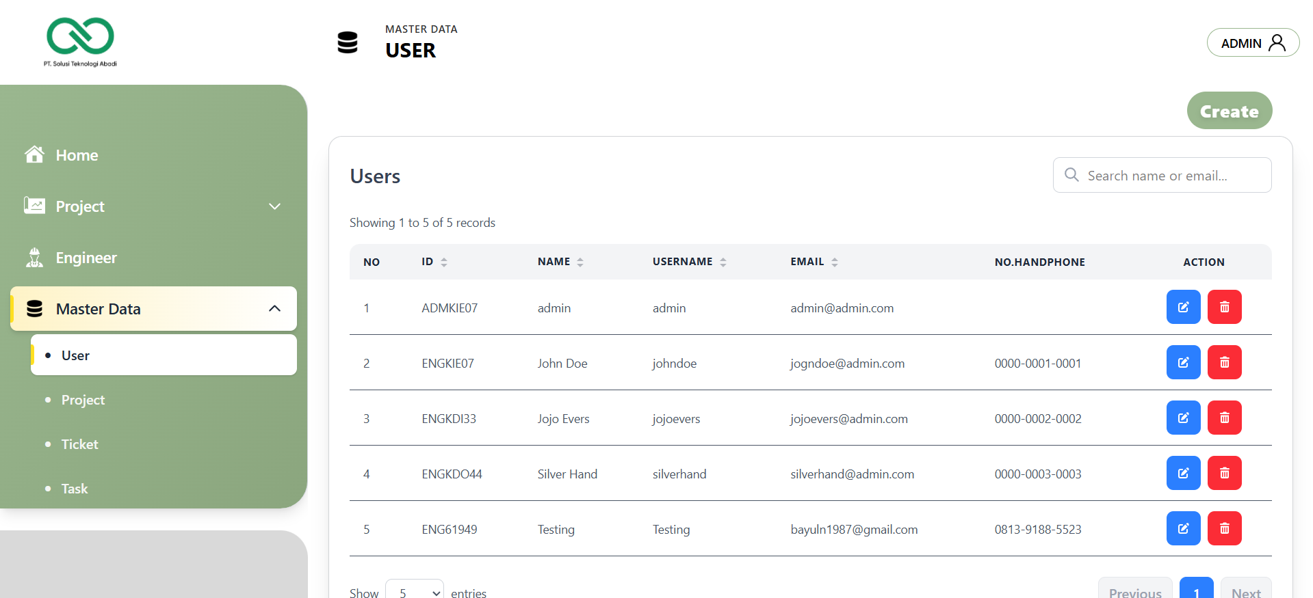Go to the Next page
The height and width of the screenshot is (598, 1313).
(1246, 589)
